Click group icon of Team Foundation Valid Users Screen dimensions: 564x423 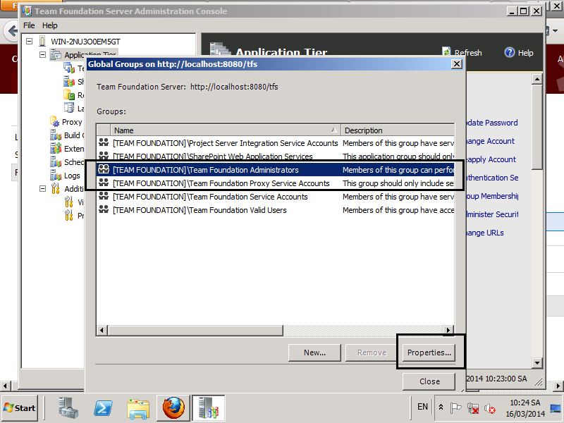104,209
